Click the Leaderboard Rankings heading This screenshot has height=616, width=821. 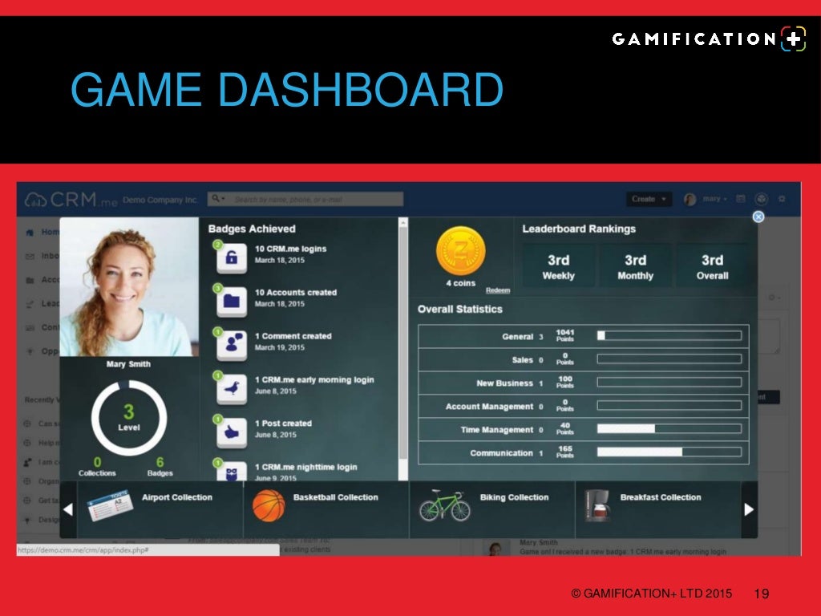(579, 229)
